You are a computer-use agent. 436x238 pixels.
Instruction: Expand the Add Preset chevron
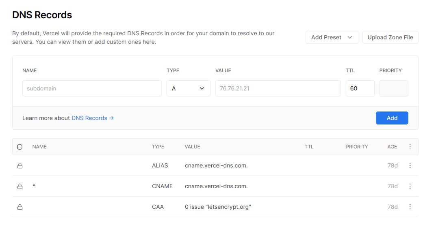tap(349, 37)
